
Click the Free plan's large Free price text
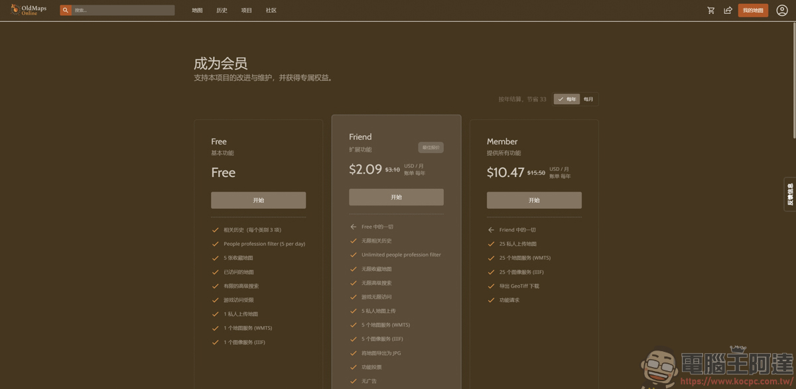(224, 172)
